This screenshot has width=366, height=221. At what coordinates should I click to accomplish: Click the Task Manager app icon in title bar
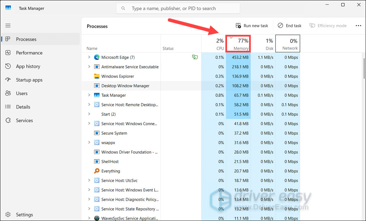(8, 8)
